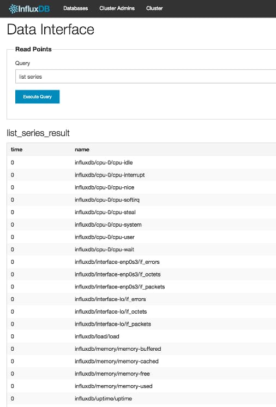The image size is (276, 407).
Task: Select row influxdb/memory/memory-free
Action: [141, 374]
